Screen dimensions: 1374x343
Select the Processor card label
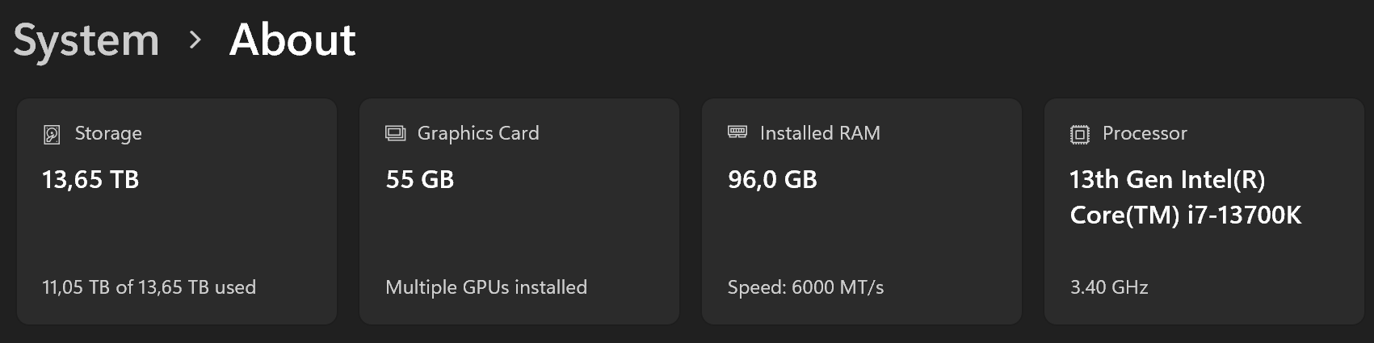tap(1145, 133)
